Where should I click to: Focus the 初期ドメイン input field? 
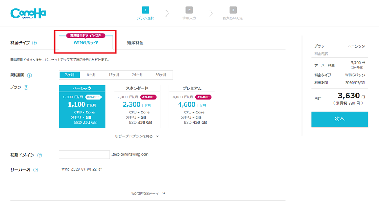click(84, 155)
